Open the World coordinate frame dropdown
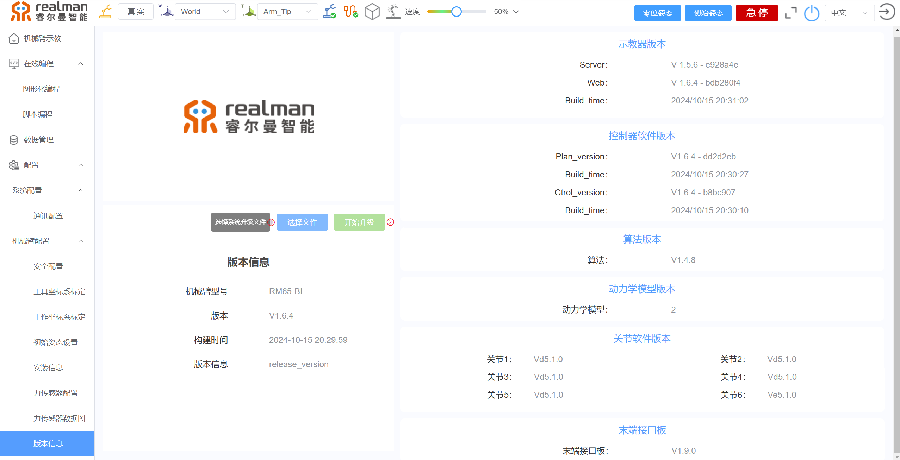Viewport: 900px width, 460px height. [x=205, y=12]
